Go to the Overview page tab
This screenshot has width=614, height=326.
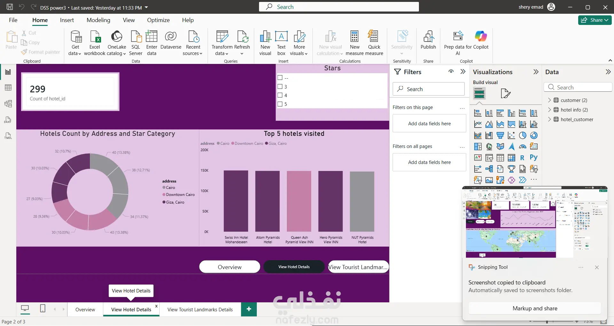85,309
